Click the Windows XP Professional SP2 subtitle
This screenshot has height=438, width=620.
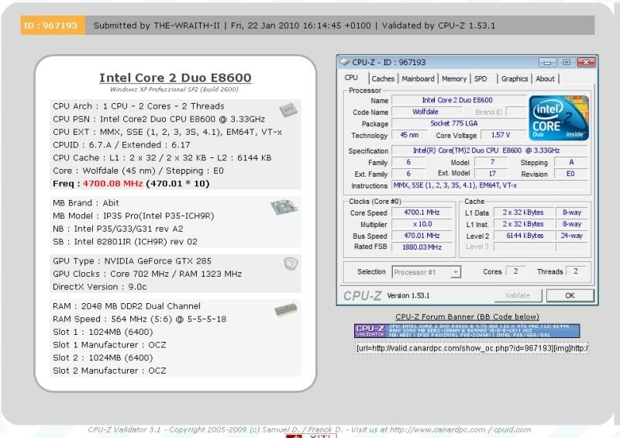(174, 89)
